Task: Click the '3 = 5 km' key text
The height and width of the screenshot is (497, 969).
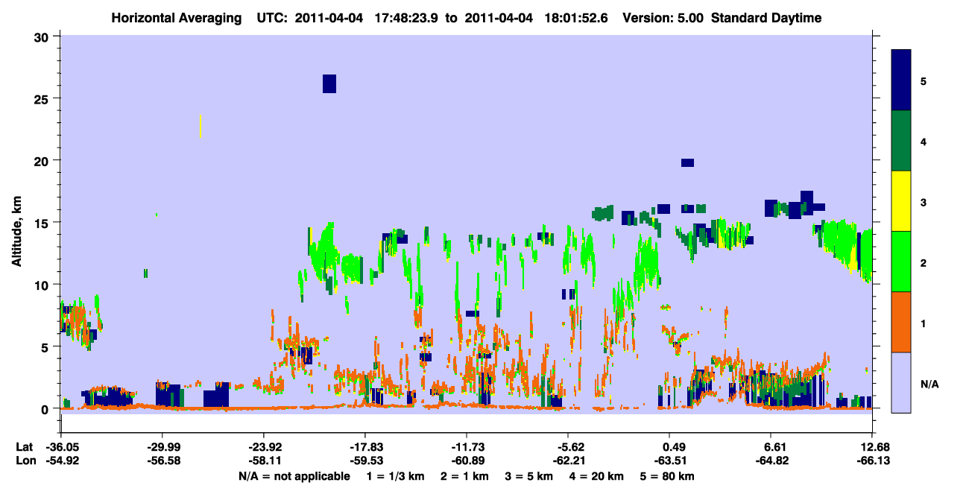Action: (x=530, y=476)
